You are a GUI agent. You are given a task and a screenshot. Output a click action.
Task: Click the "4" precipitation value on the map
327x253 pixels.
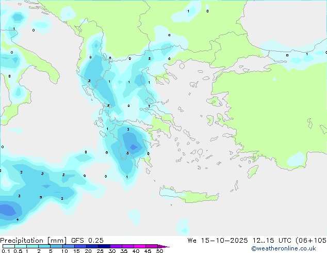coord(18,219)
